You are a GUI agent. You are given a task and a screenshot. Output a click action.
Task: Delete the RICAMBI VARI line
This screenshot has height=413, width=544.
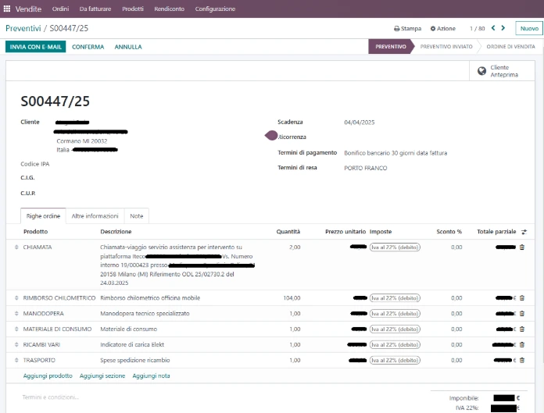522,345
